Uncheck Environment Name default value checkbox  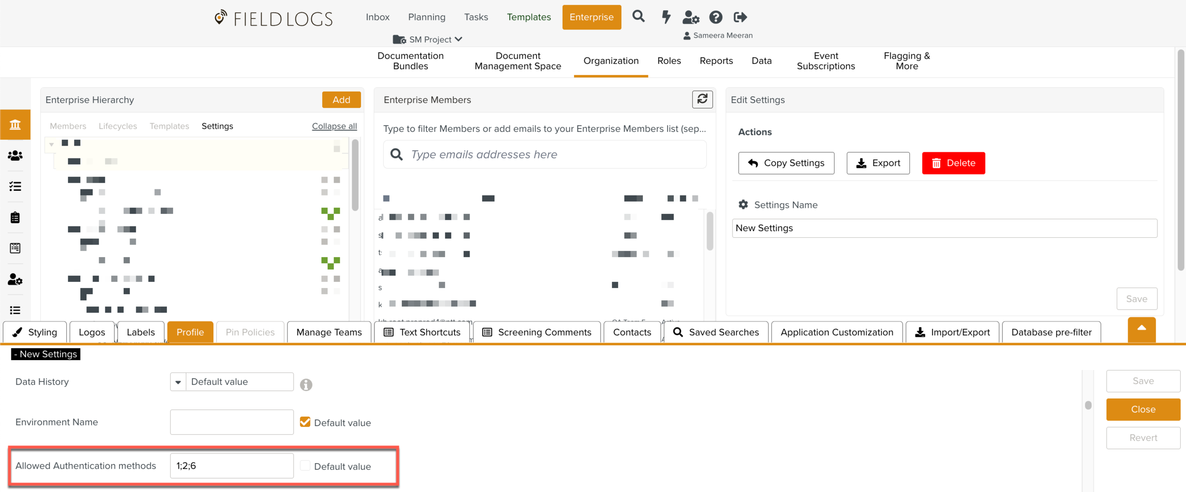pyautogui.click(x=305, y=422)
